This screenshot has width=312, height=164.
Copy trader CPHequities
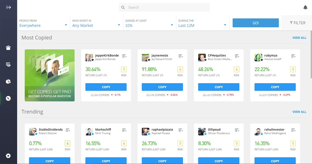219,87
